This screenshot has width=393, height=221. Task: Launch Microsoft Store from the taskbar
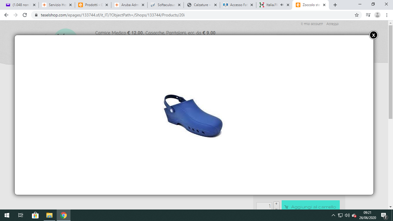click(35, 215)
